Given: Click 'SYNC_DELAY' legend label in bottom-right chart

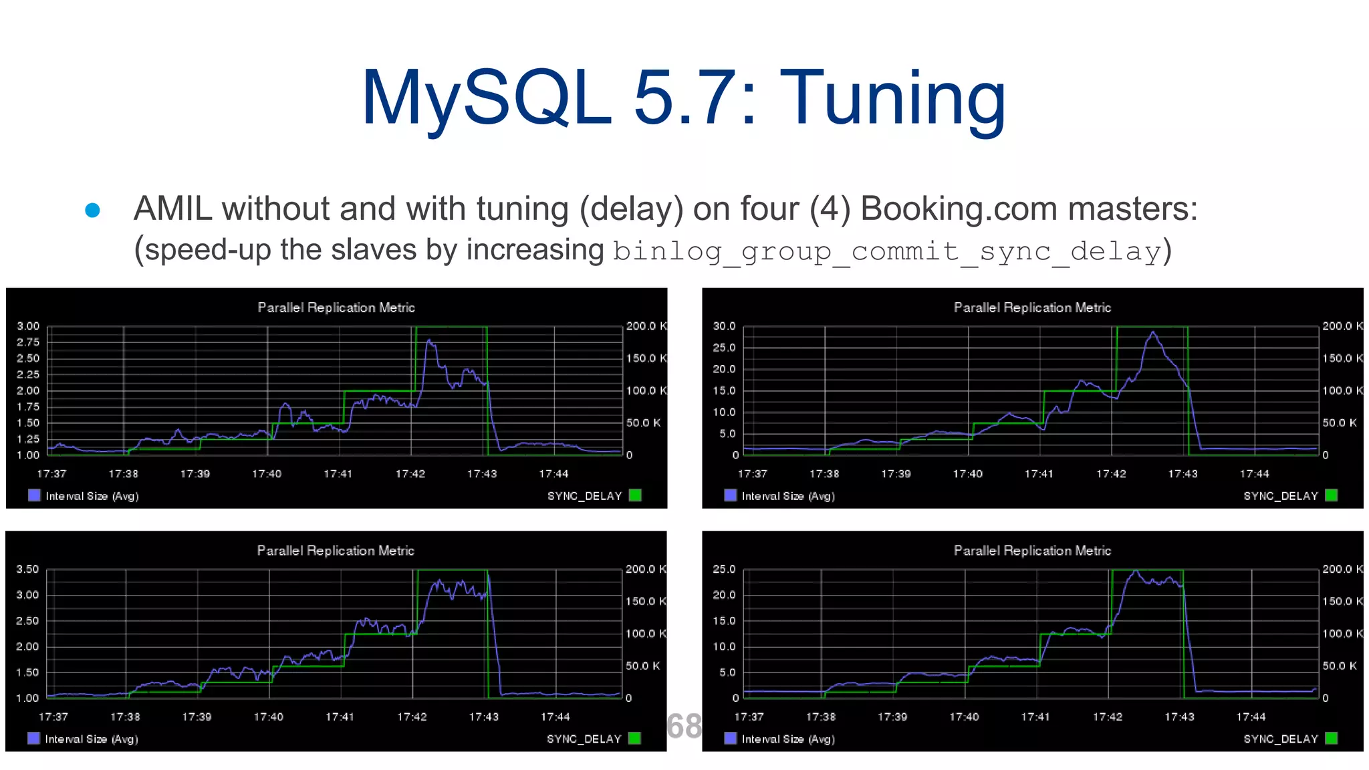Looking at the screenshot, I should point(1281,739).
